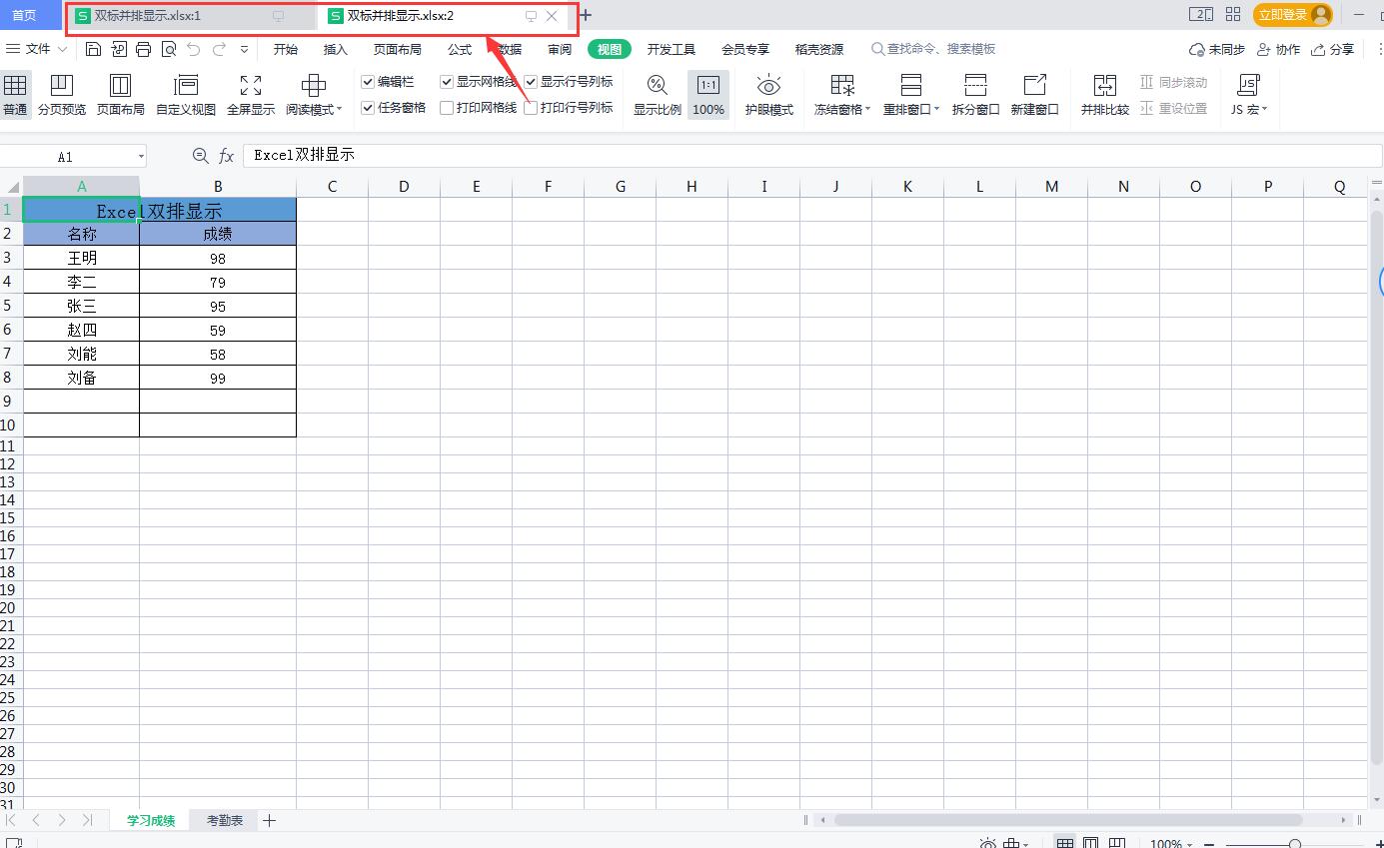Click 并排比较 side-by-side compare icon
1384x848 pixels.
click(1104, 95)
